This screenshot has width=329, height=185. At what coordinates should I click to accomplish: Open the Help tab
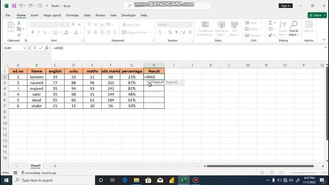click(144, 15)
